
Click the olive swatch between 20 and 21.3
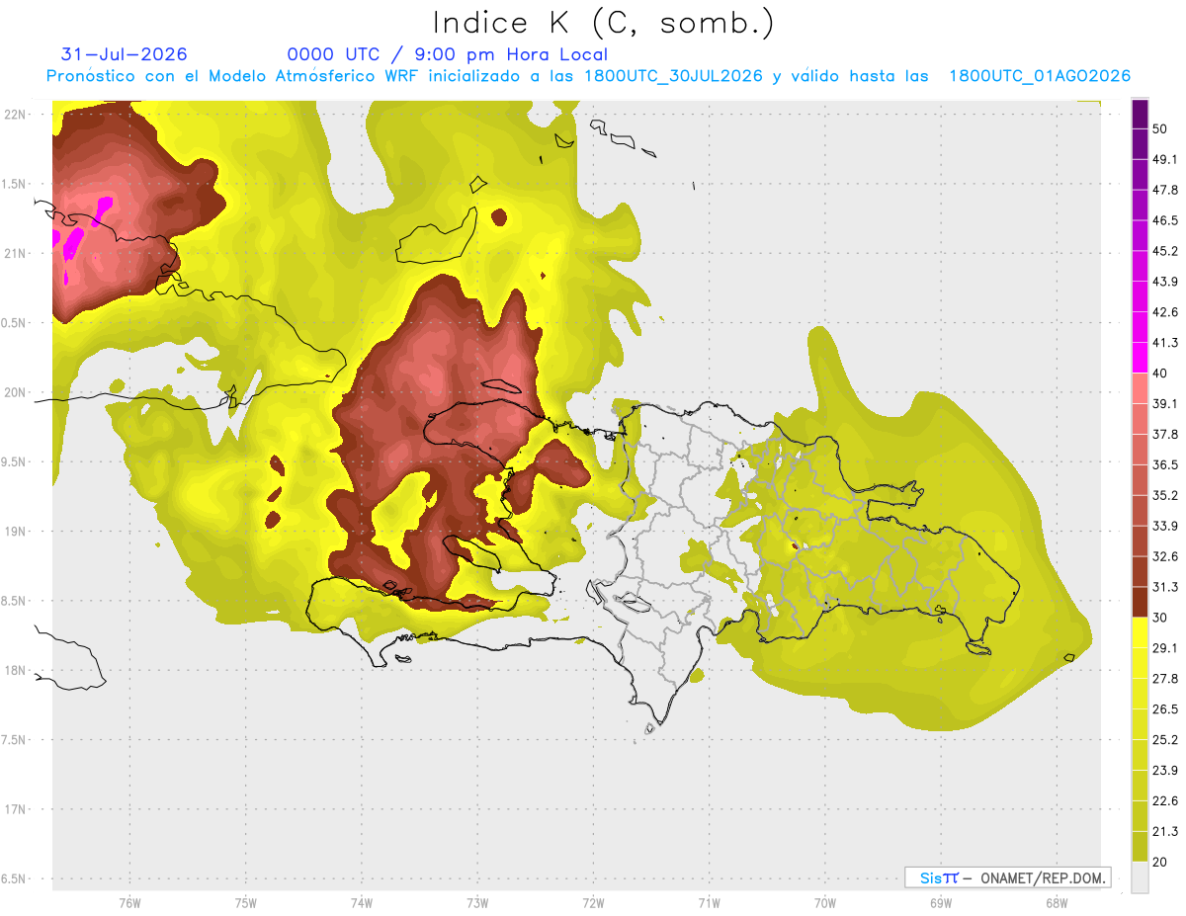click(1140, 846)
